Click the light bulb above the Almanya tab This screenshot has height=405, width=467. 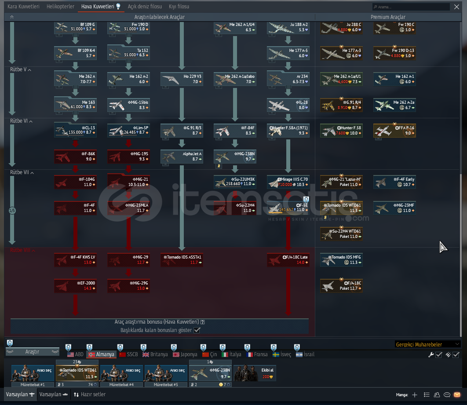[x=89, y=347]
